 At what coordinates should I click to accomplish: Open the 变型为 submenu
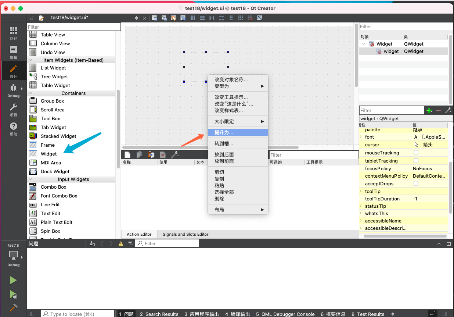(x=238, y=86)
